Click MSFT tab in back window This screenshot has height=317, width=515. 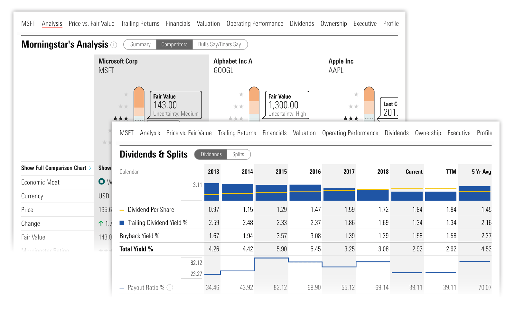coord(28,23)
